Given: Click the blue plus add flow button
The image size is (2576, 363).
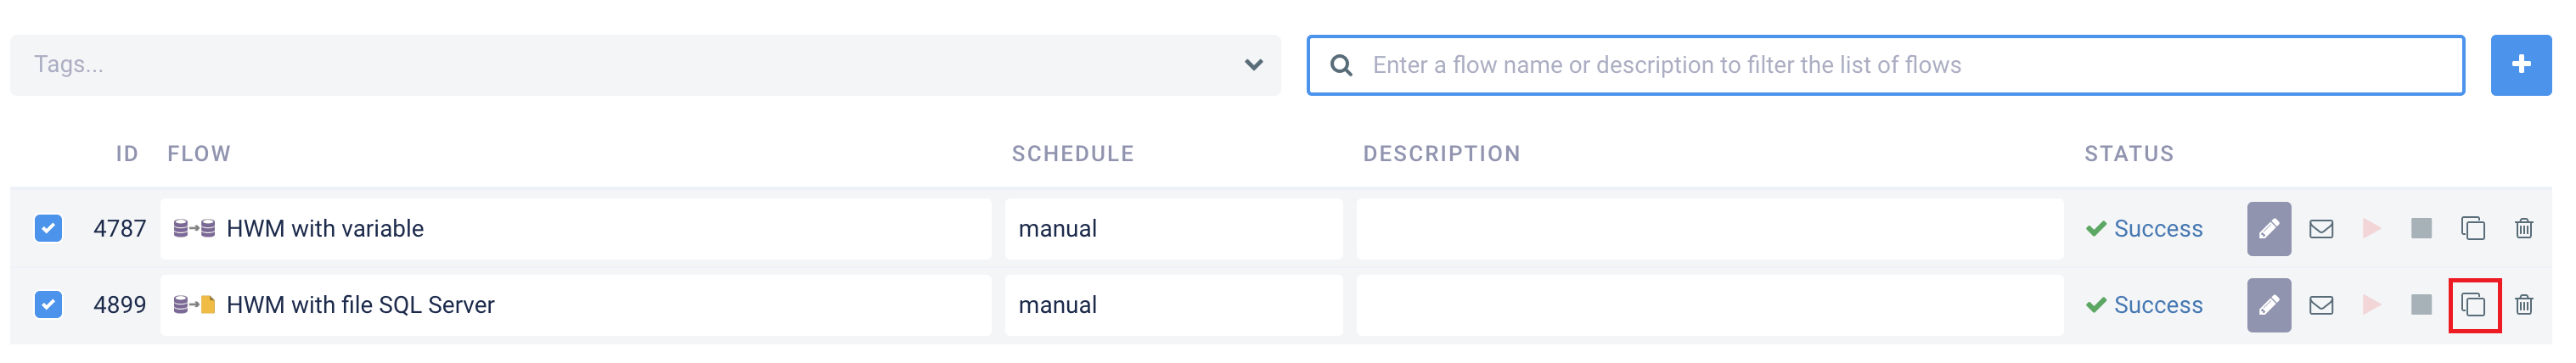Looking at the screenshot, I should pyautogui.click(x=2520, y=65).
